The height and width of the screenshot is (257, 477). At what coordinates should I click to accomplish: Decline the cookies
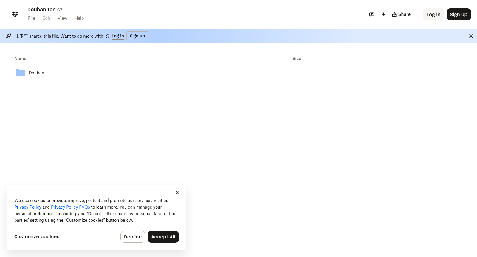[x=133, y=237]
